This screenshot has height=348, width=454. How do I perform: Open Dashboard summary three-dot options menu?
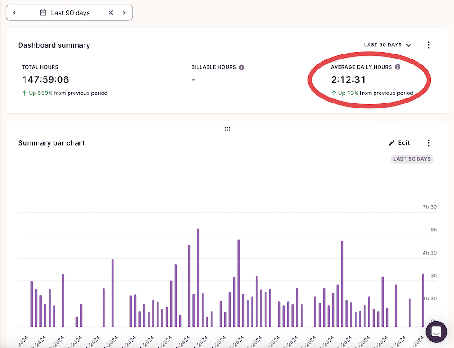429,45
